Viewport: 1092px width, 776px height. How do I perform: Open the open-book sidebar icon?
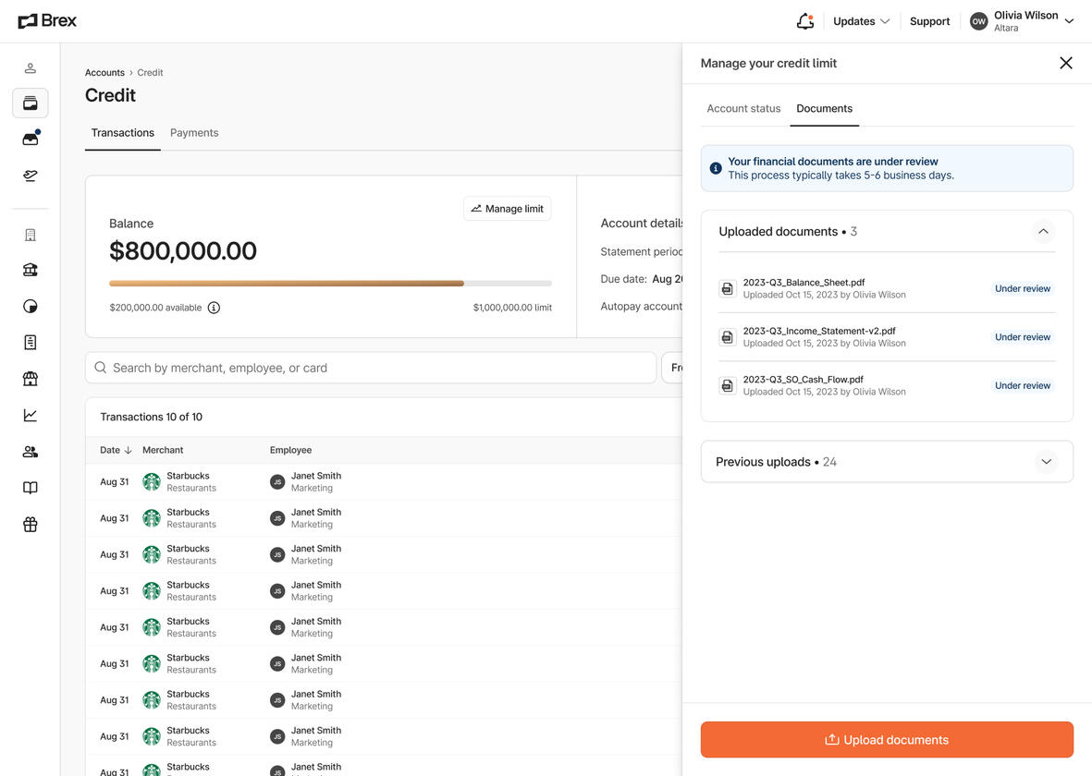click(31, 488)
